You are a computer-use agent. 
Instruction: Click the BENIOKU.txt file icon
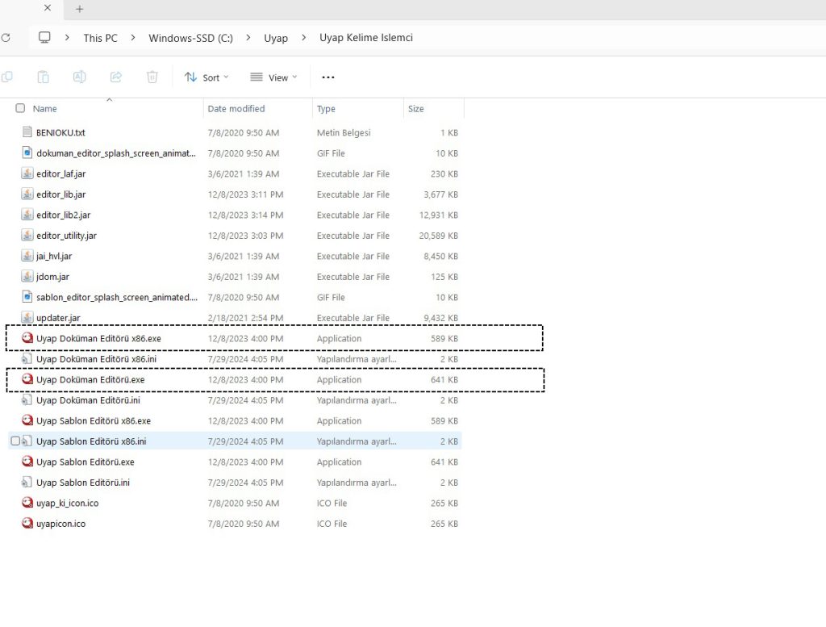[27, 132]
